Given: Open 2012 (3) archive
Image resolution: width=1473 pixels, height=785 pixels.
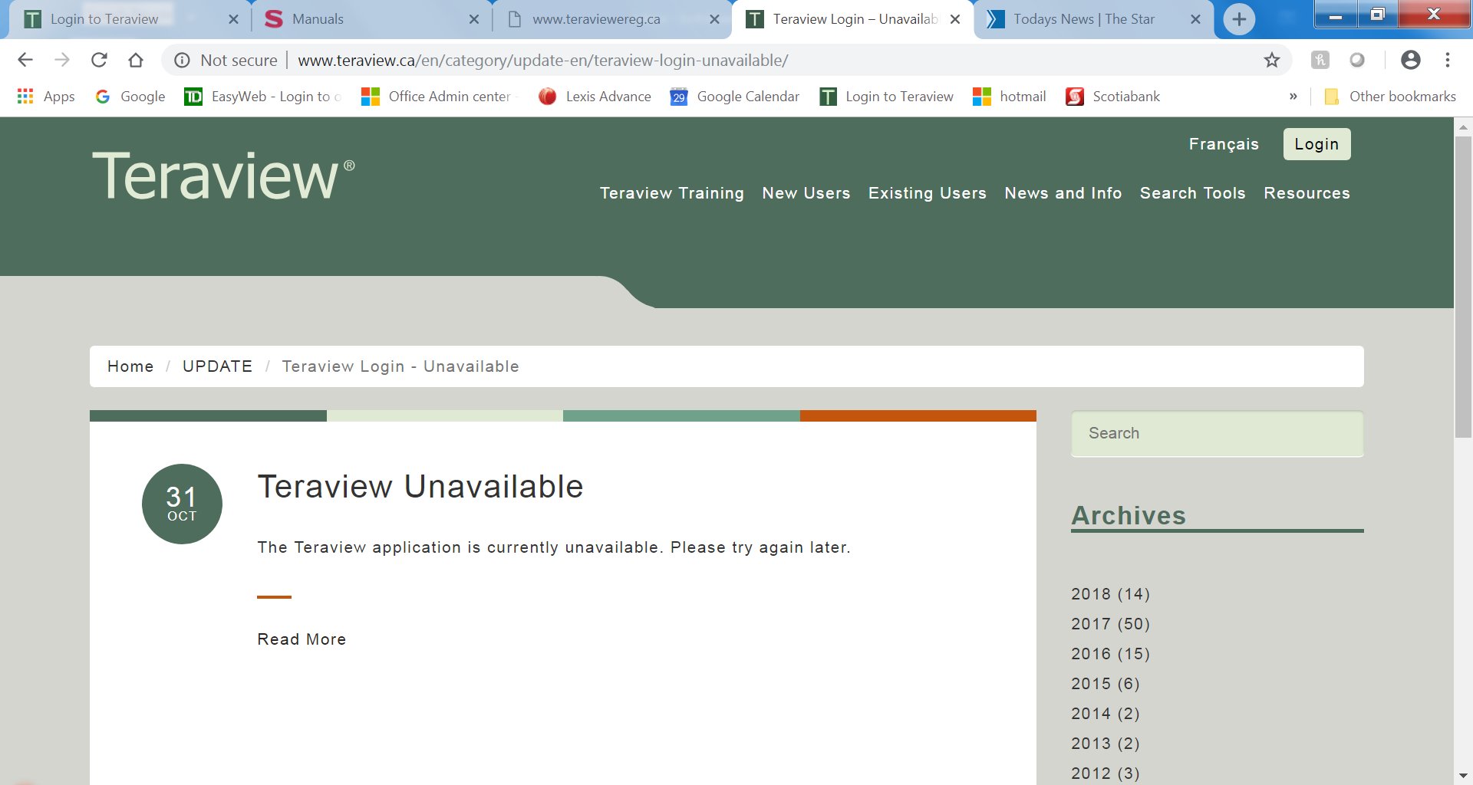Looking at the screenshot, I should tap(1106, 774).
